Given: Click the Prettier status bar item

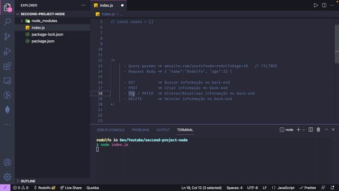Looking at the screenshot, I should click(x=308, y=187).
